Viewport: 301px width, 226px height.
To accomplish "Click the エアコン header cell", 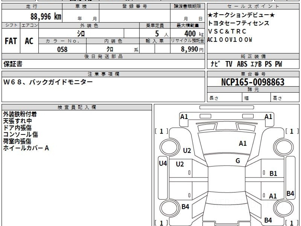I will tap(29, 25).
